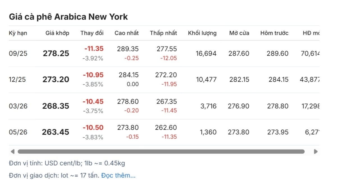Image resolution: width=337 pixels, height=189 pixels.
Task: Select the 12/25 contract row
Action: [x=164, y=80]
